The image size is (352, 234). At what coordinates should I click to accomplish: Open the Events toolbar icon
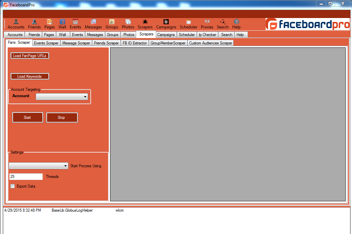[75, 24]
